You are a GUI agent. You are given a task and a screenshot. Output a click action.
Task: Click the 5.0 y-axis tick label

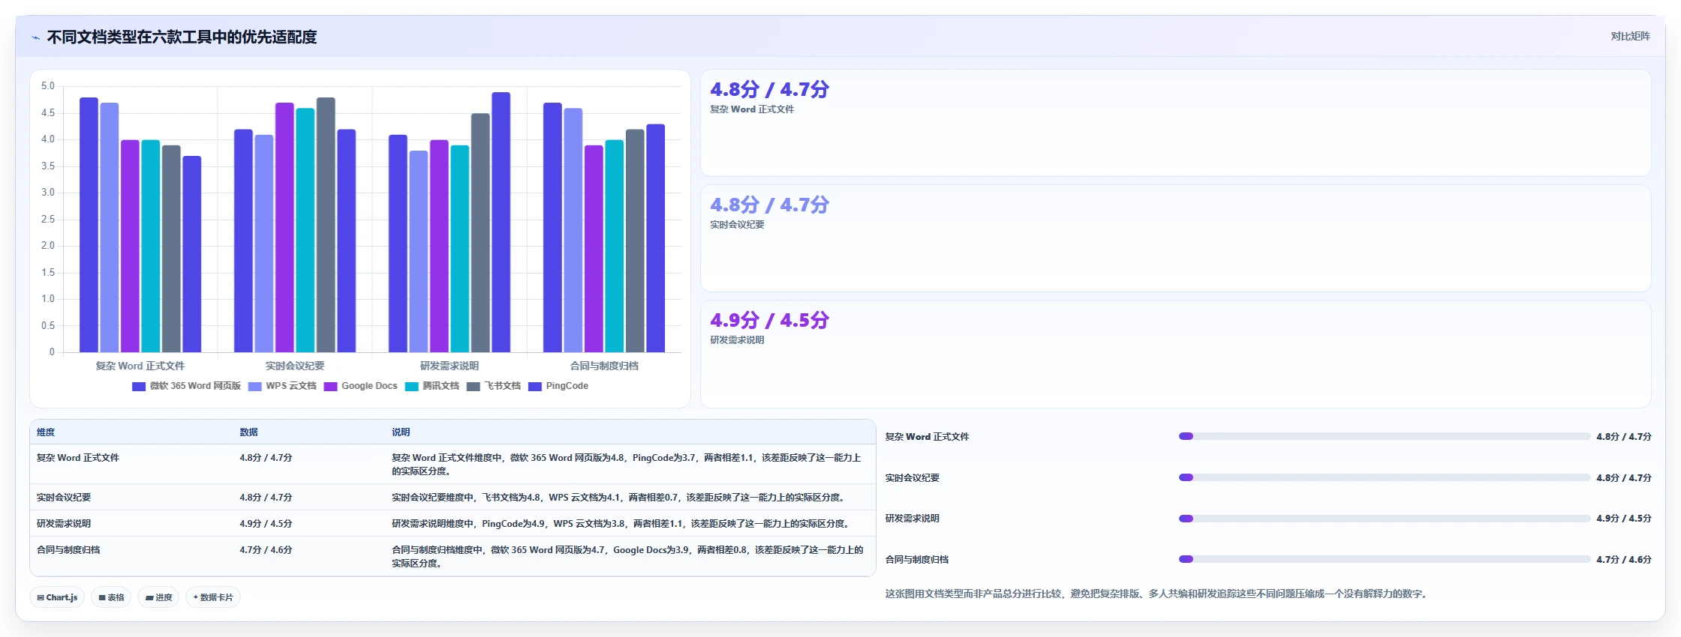coord(48,86)
